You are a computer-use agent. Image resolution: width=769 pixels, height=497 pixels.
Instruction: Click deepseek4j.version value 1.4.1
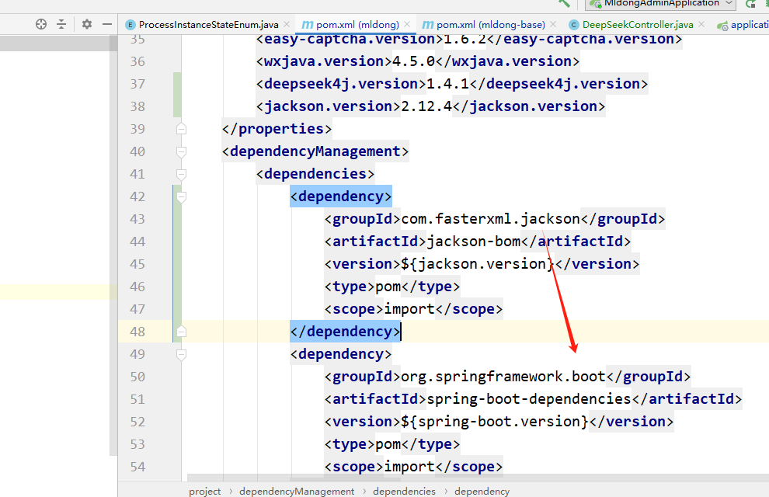click(447, 84)
